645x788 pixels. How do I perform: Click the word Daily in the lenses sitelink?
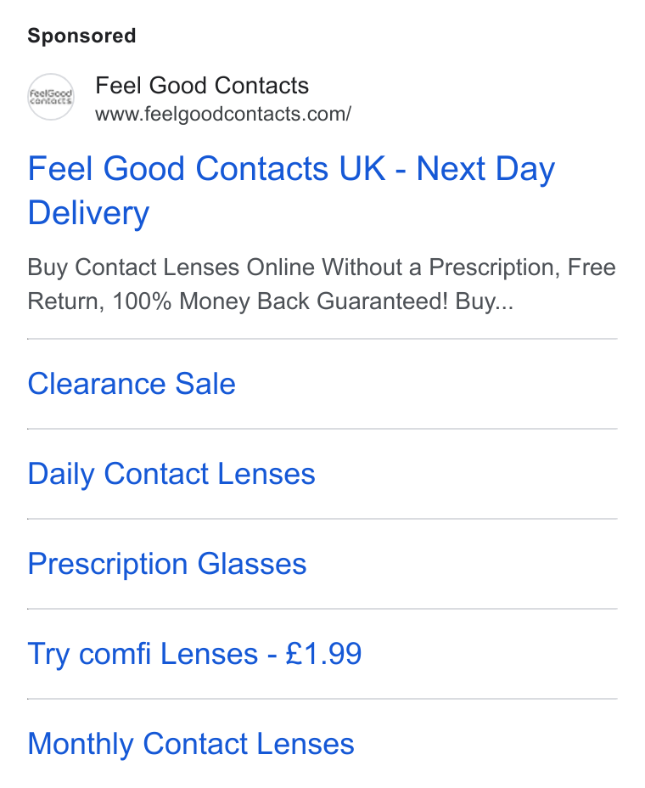pyautogui.click(x=61, y=474)
